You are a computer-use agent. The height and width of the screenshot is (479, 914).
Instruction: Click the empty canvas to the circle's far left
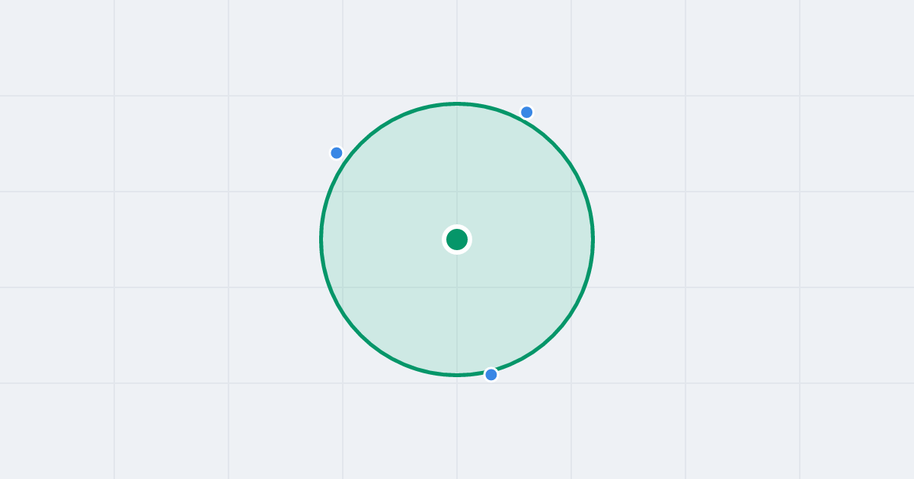(x=57, y=239)
